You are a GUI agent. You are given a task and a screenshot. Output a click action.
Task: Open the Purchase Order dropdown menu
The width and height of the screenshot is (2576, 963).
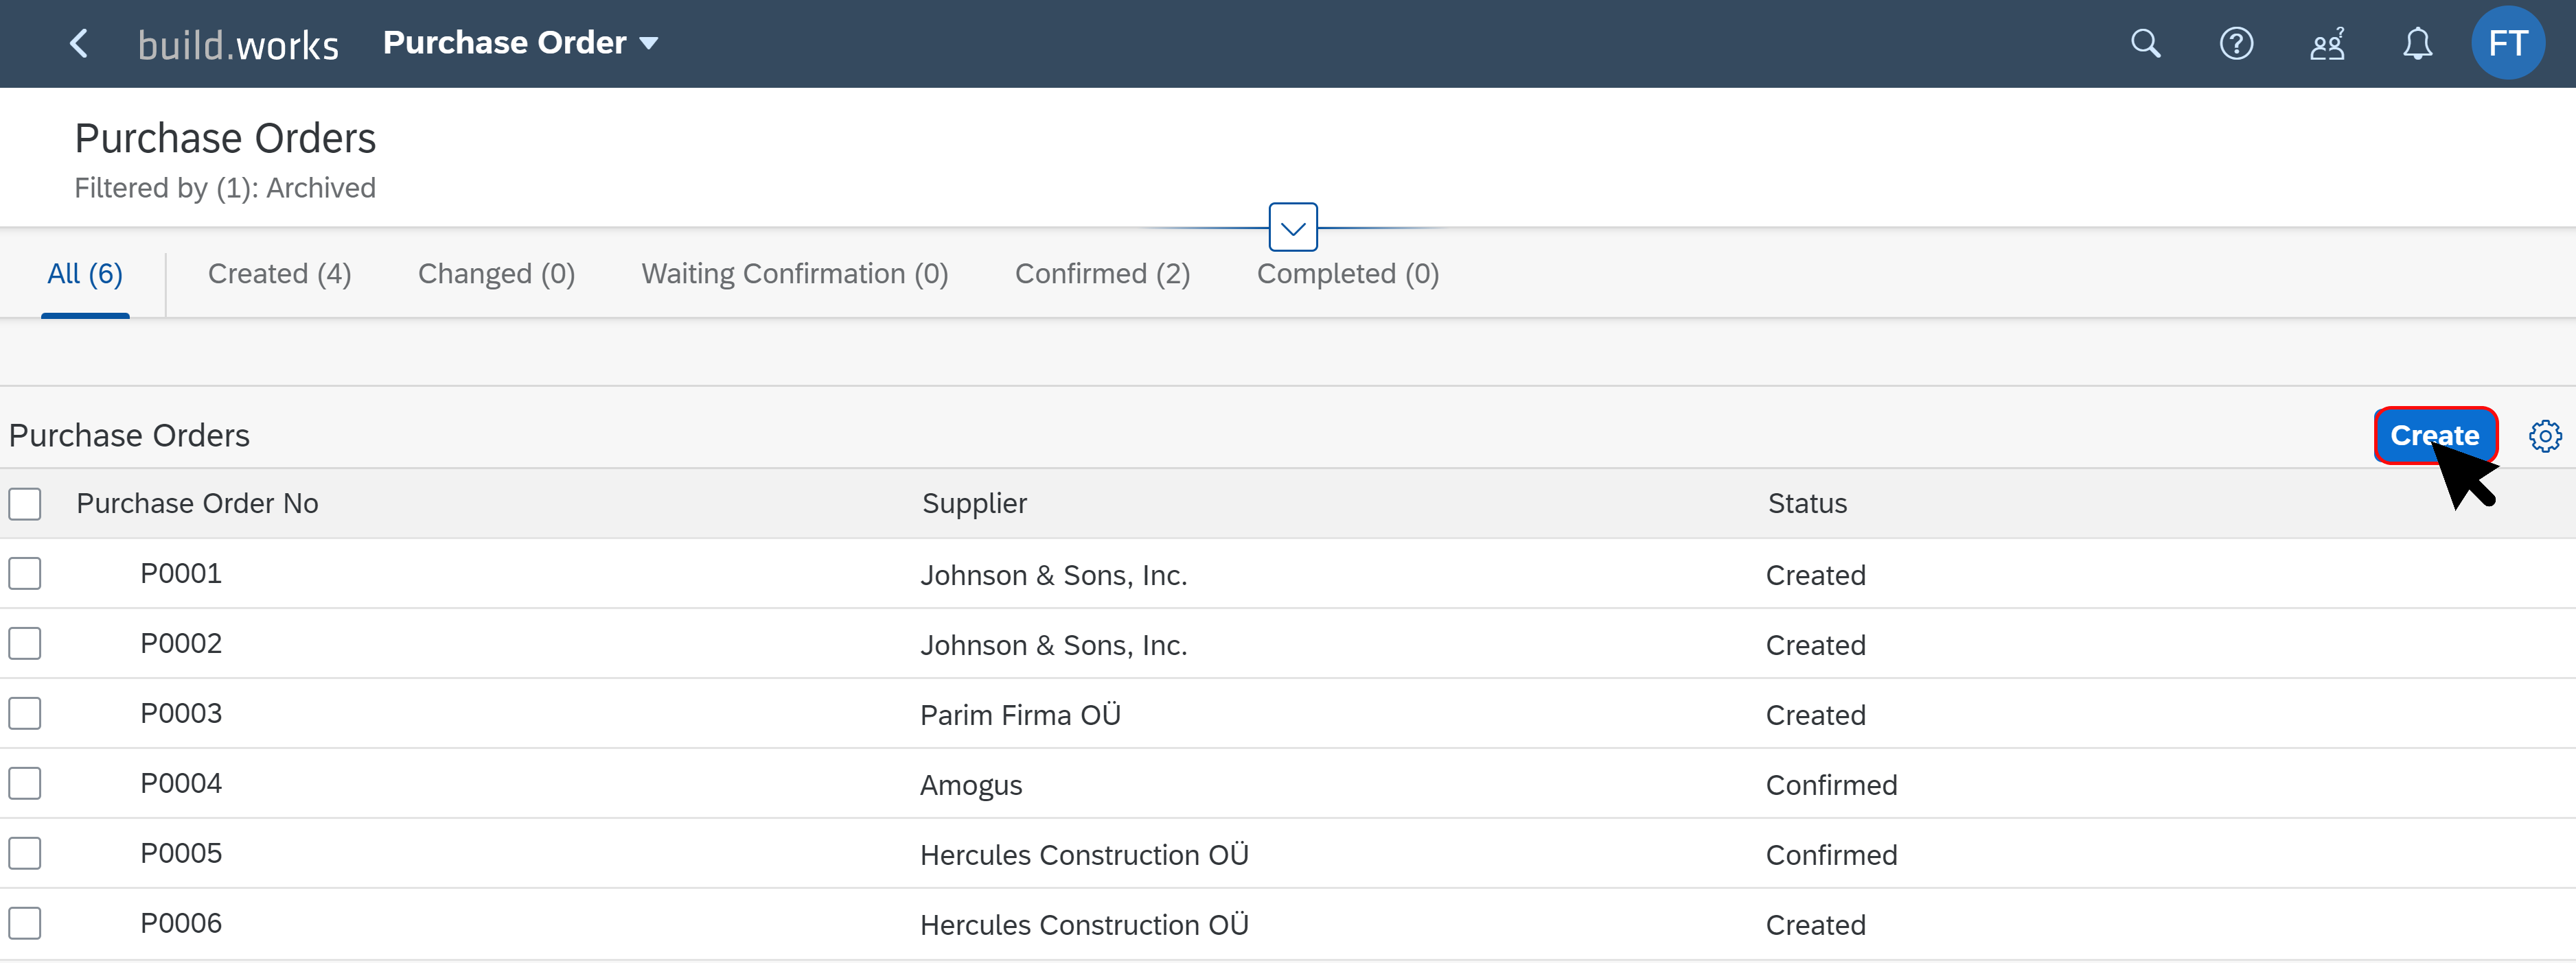pos(520,43)
